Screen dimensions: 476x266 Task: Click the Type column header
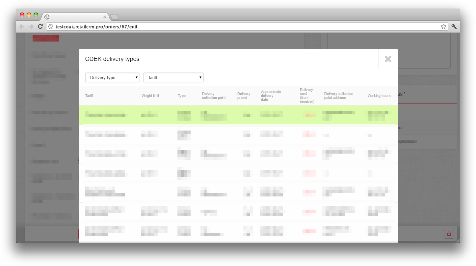point(182,96)
